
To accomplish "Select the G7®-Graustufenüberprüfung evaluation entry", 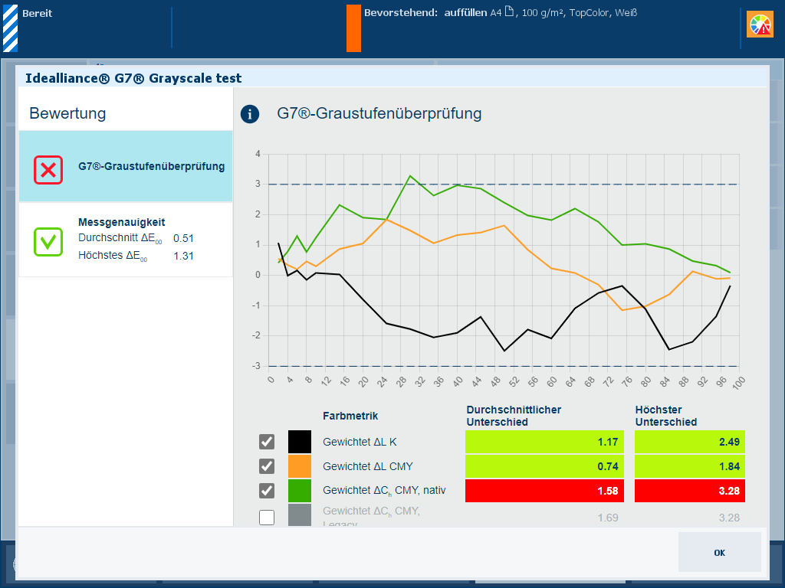I will point(126,166).
